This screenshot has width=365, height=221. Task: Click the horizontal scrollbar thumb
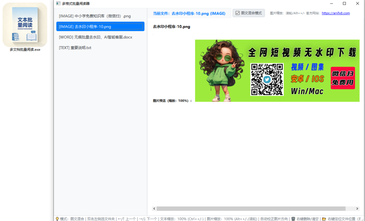(251, 209)
